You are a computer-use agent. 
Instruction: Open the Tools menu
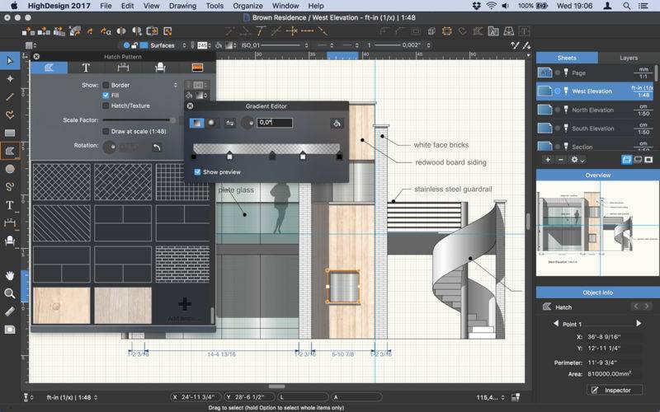[214, 6]
